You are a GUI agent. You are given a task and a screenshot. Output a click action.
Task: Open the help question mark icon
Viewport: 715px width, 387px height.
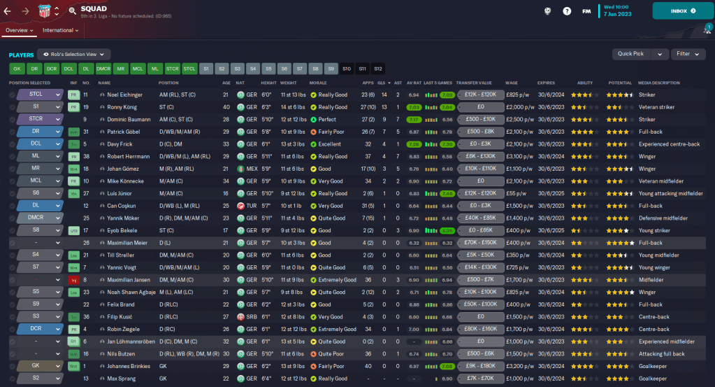pyautogui.click(x=567, y=11)
